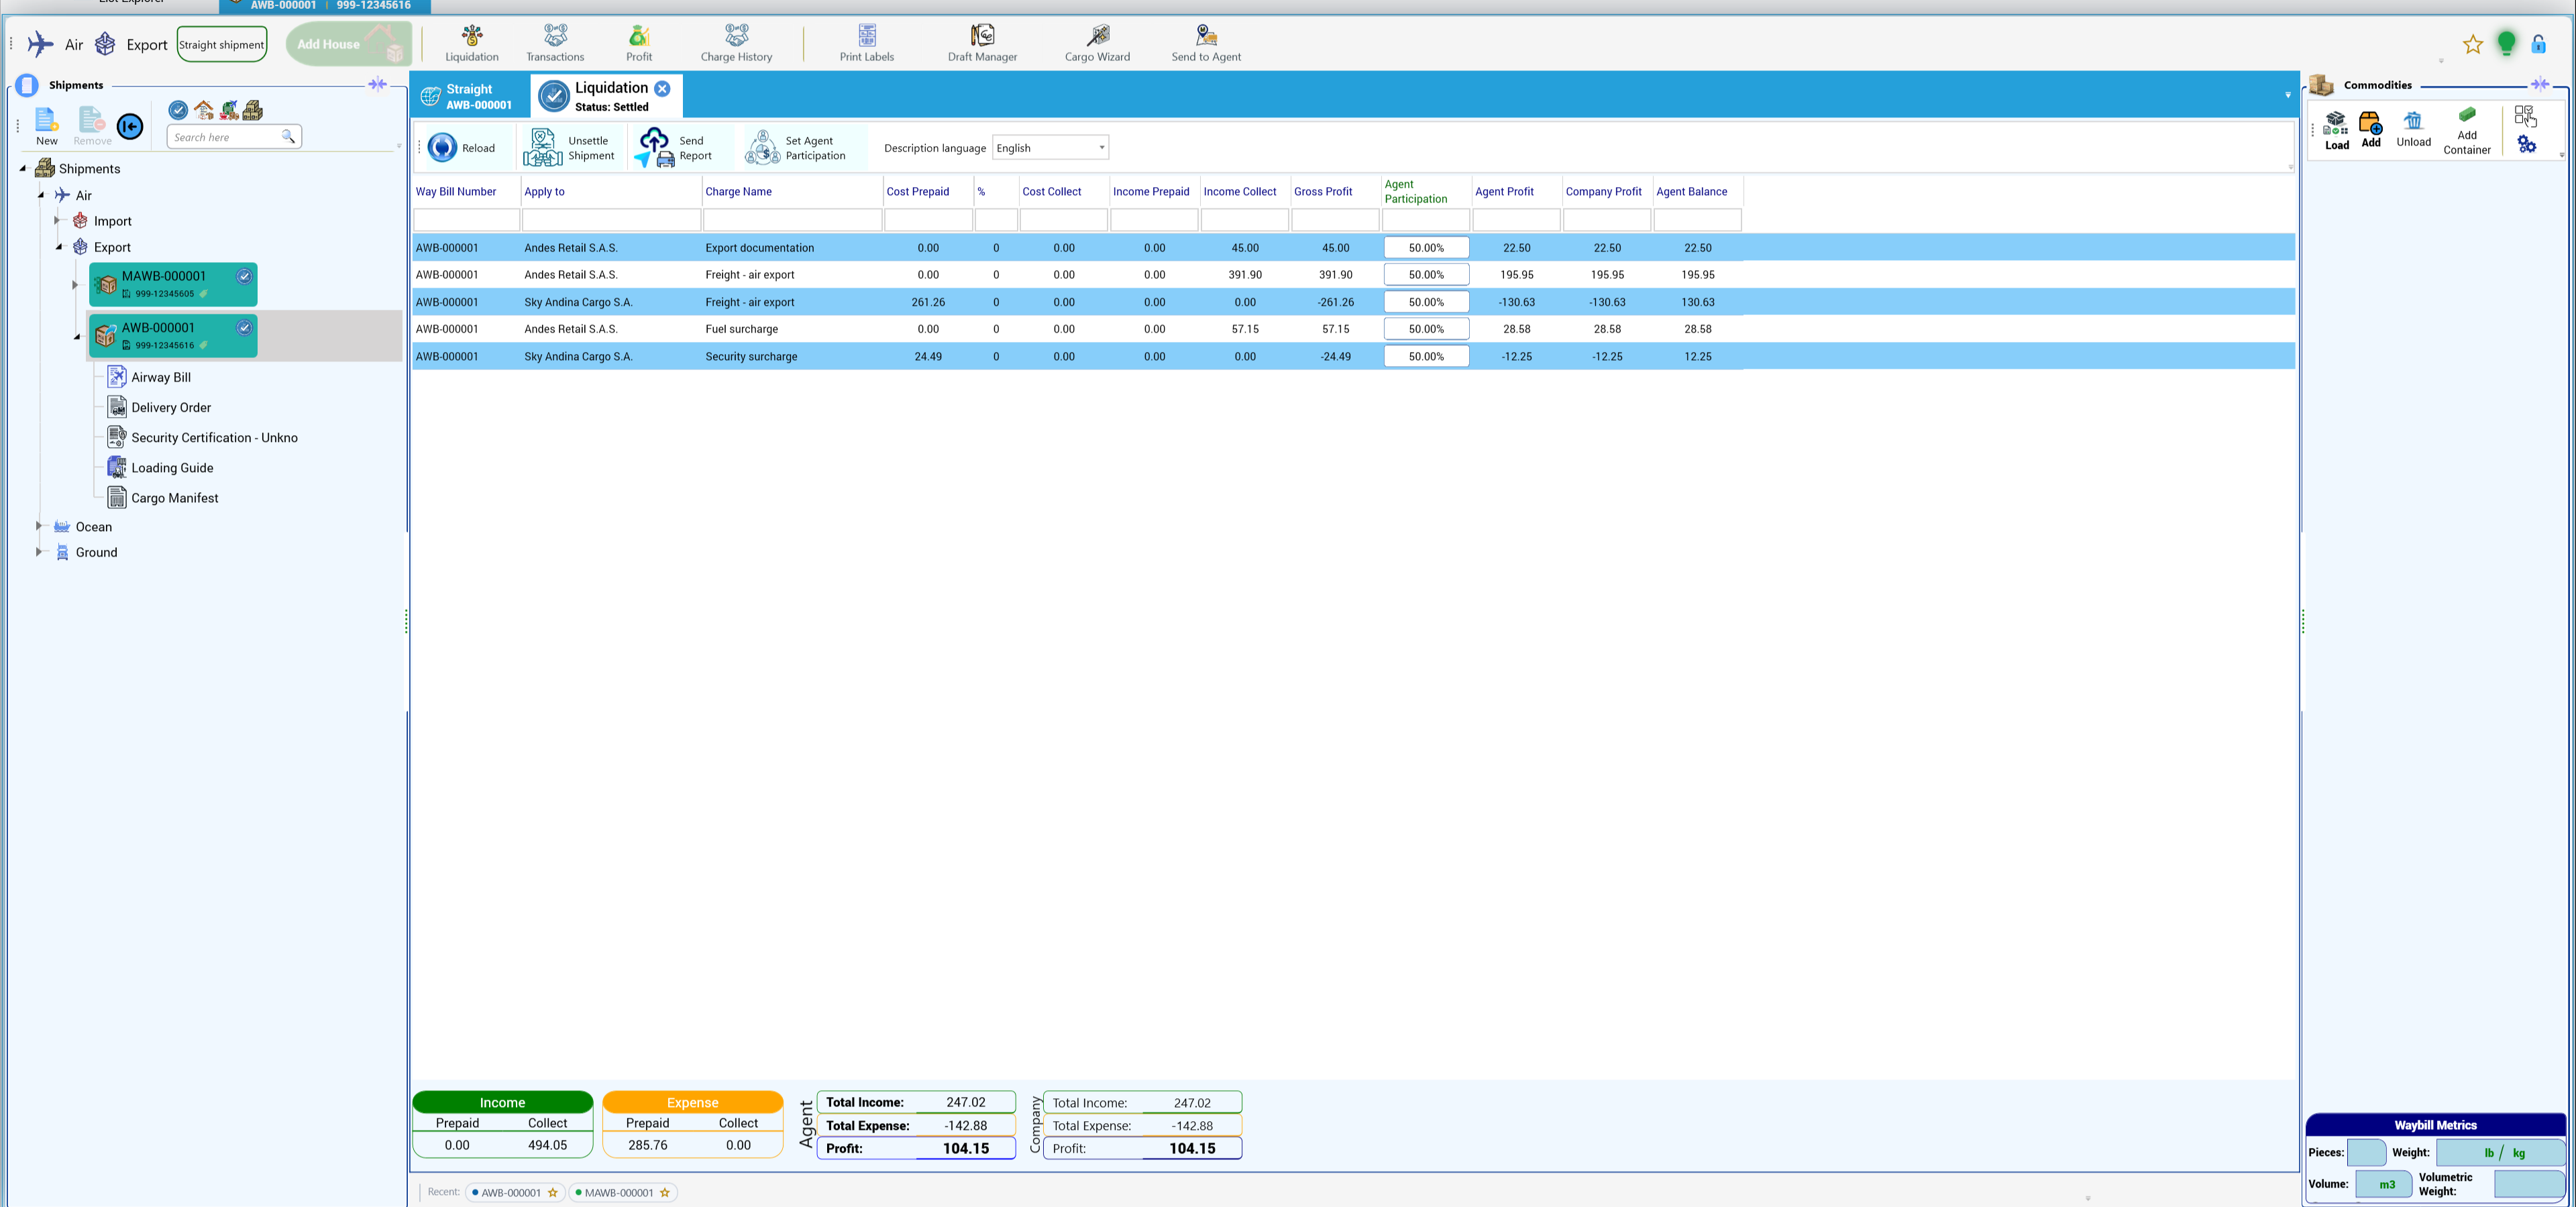Collapse the Commodities panel

2540,84
